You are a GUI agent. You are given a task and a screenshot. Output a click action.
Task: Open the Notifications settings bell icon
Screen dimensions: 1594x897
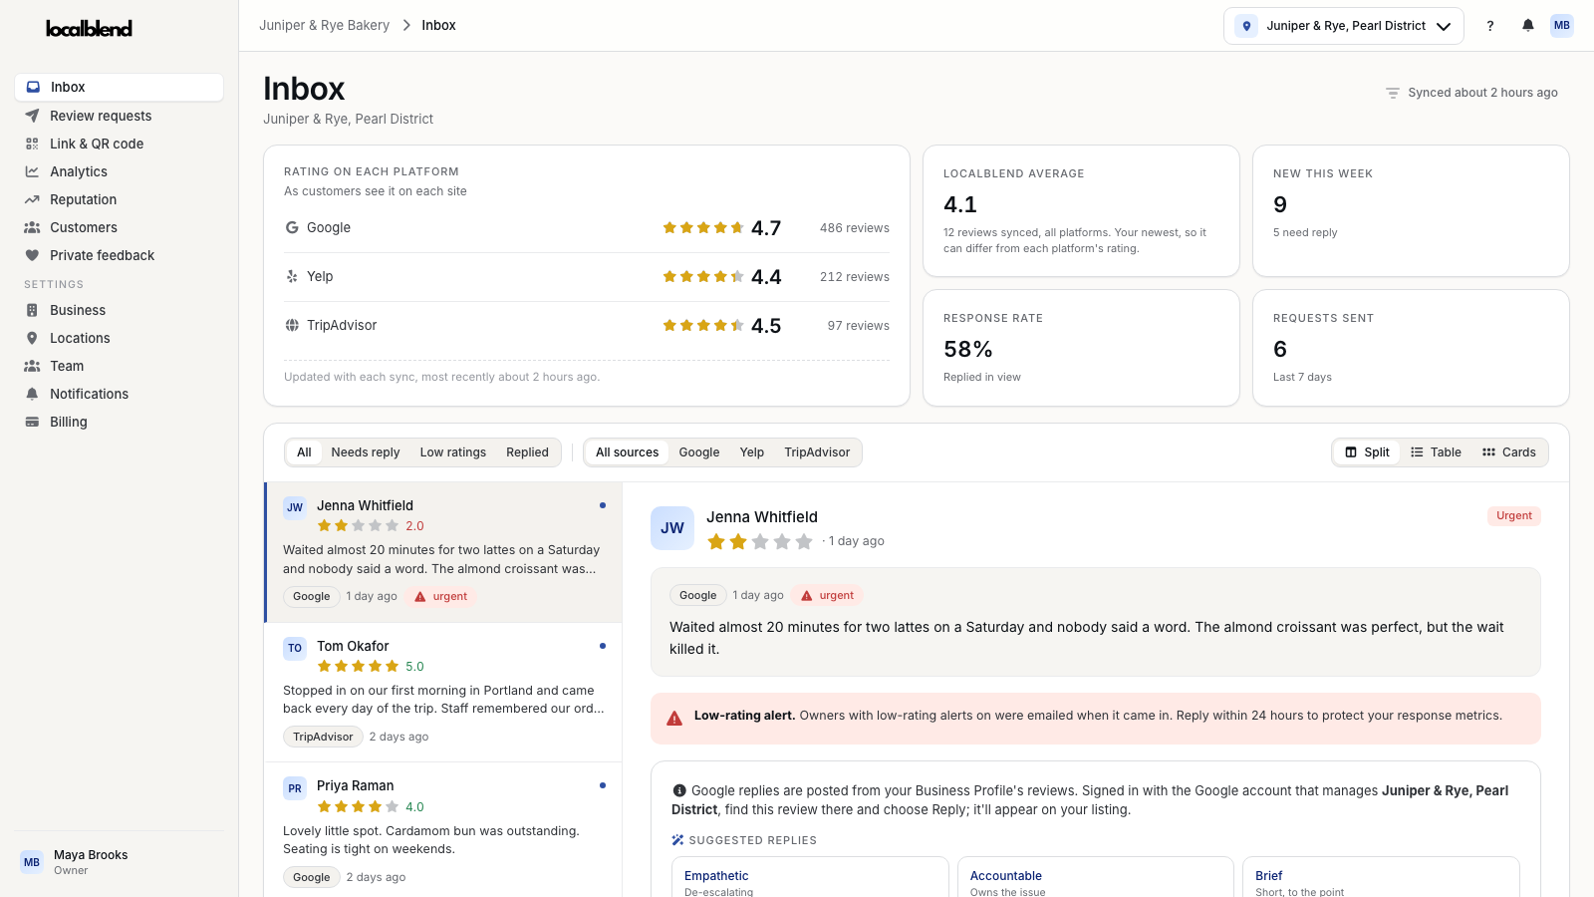click(32, 394)
